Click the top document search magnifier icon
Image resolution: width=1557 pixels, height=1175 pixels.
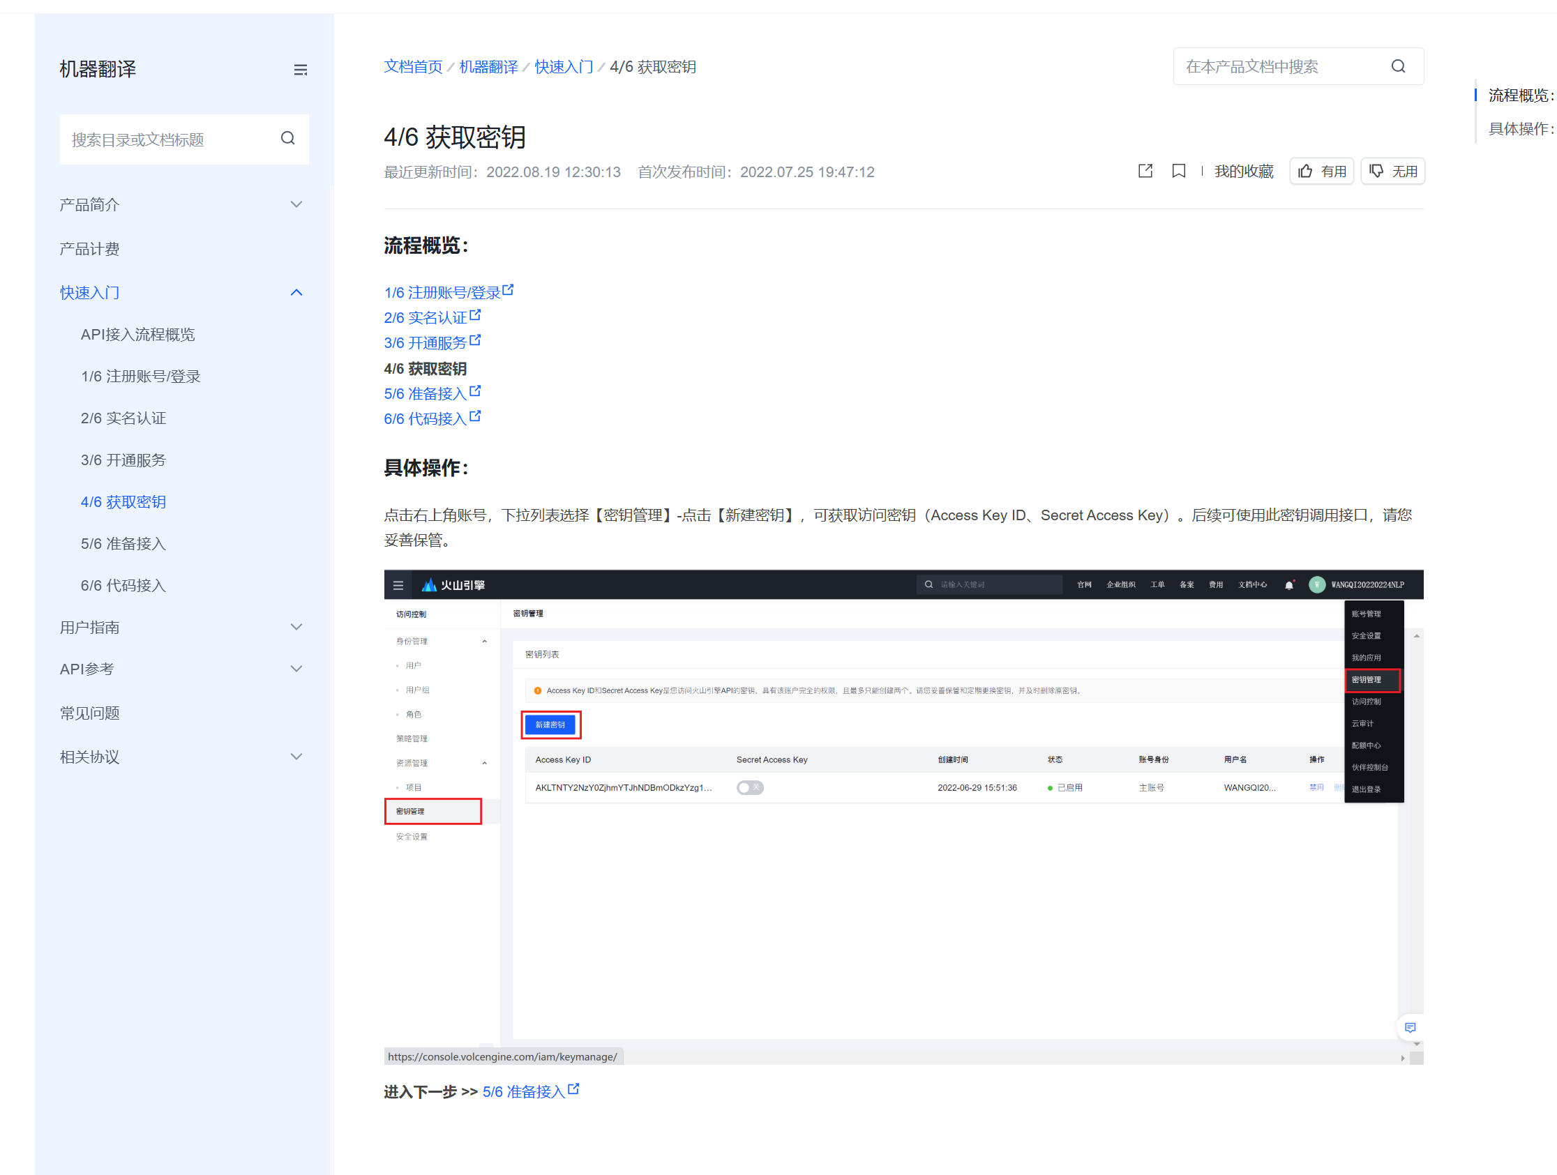[1398, 66]
